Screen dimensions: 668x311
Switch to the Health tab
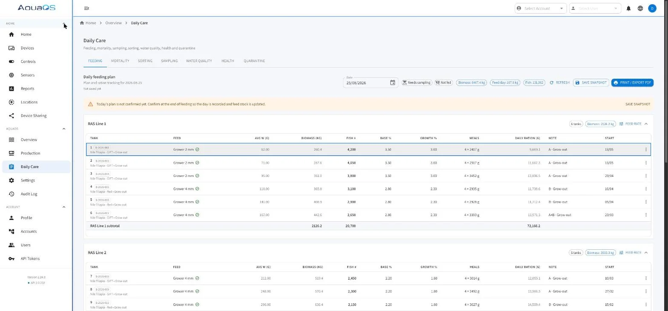pyautogui.click(x=227, y=61)
